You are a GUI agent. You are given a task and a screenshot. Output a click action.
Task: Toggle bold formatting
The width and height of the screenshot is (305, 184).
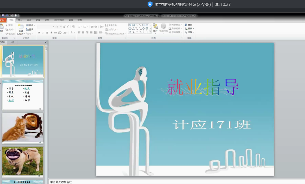point(39,32)
